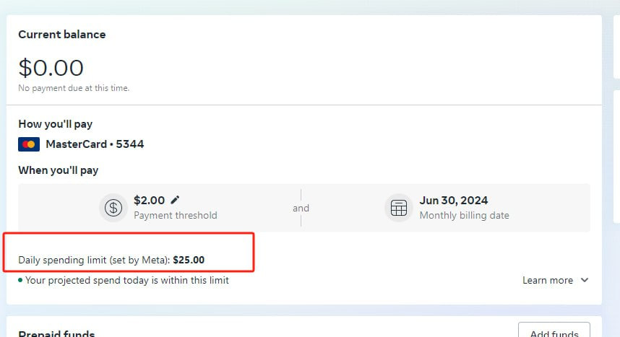Click the Payment threshold label

[x=175, y=215]
